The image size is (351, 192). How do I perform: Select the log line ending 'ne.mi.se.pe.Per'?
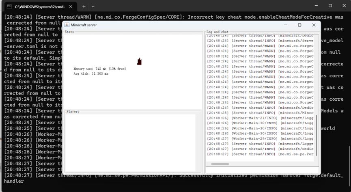coord(260,154)
